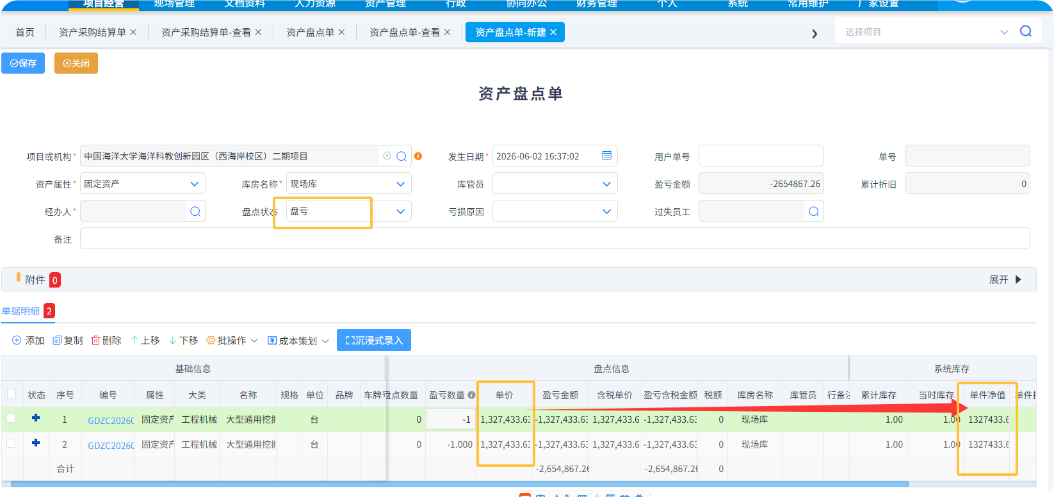Open the 批操作 dropdown menu

(232, 341)
